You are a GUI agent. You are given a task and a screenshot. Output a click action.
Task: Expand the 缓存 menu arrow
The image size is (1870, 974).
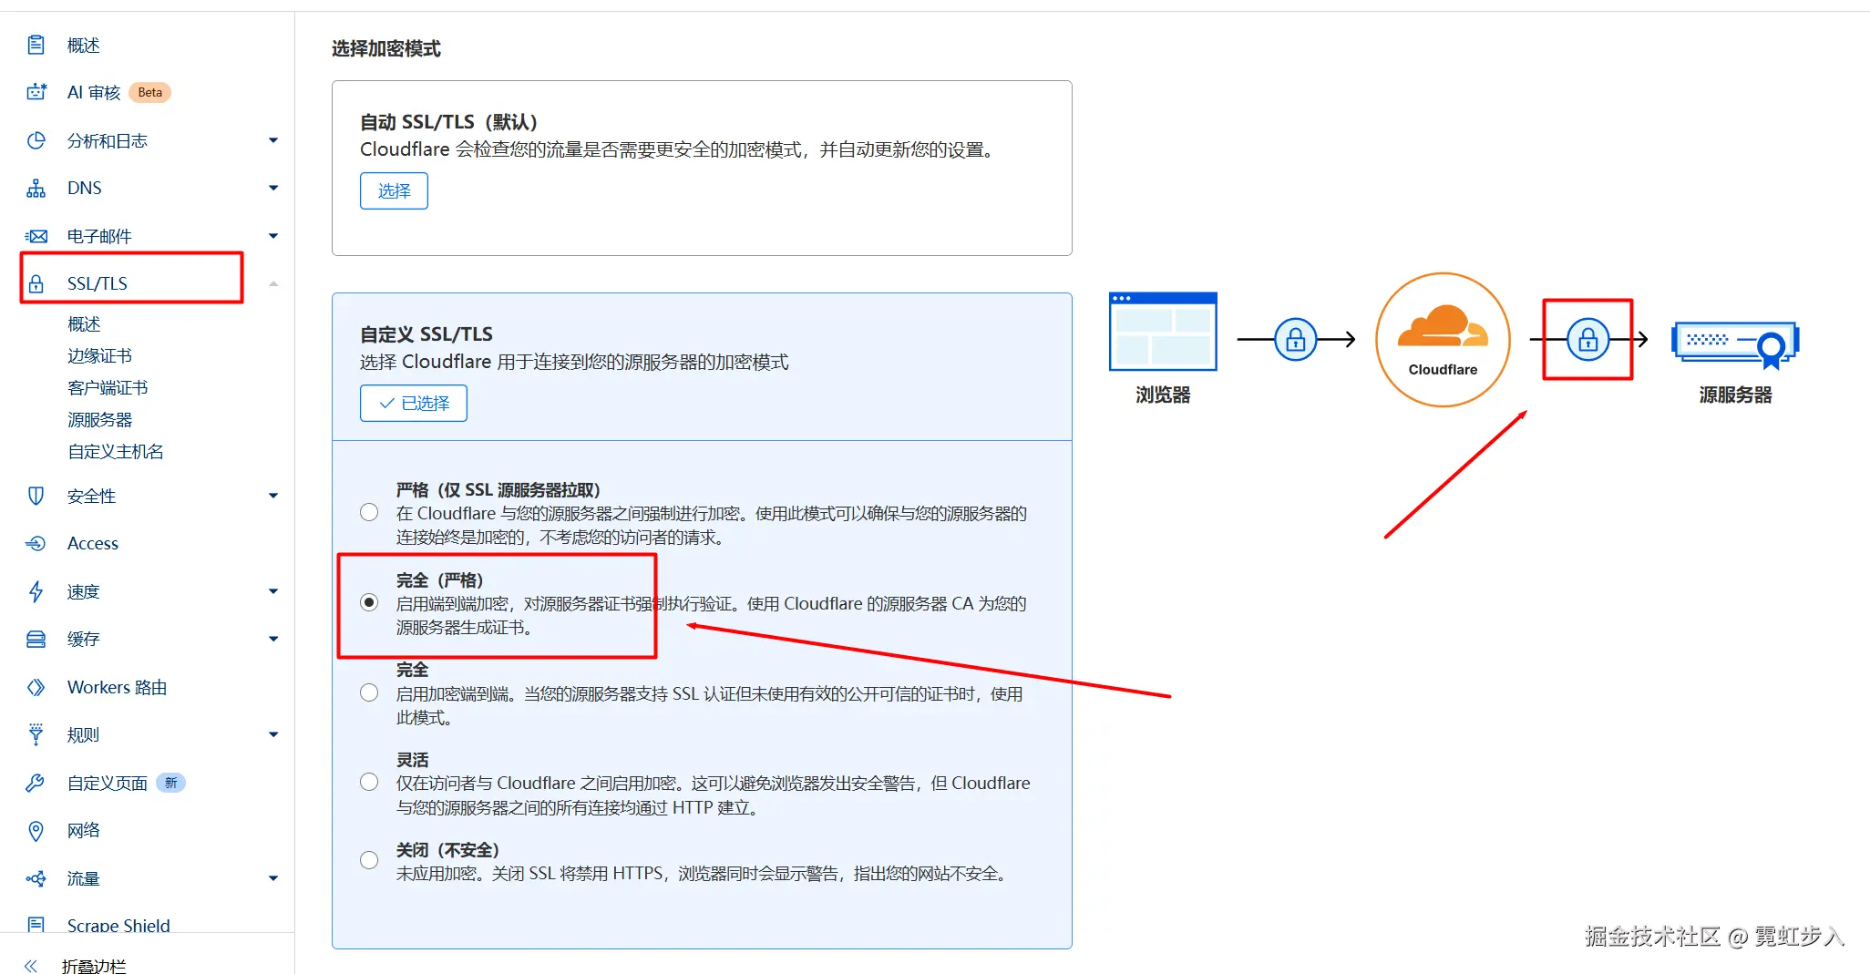click(273, 639)
